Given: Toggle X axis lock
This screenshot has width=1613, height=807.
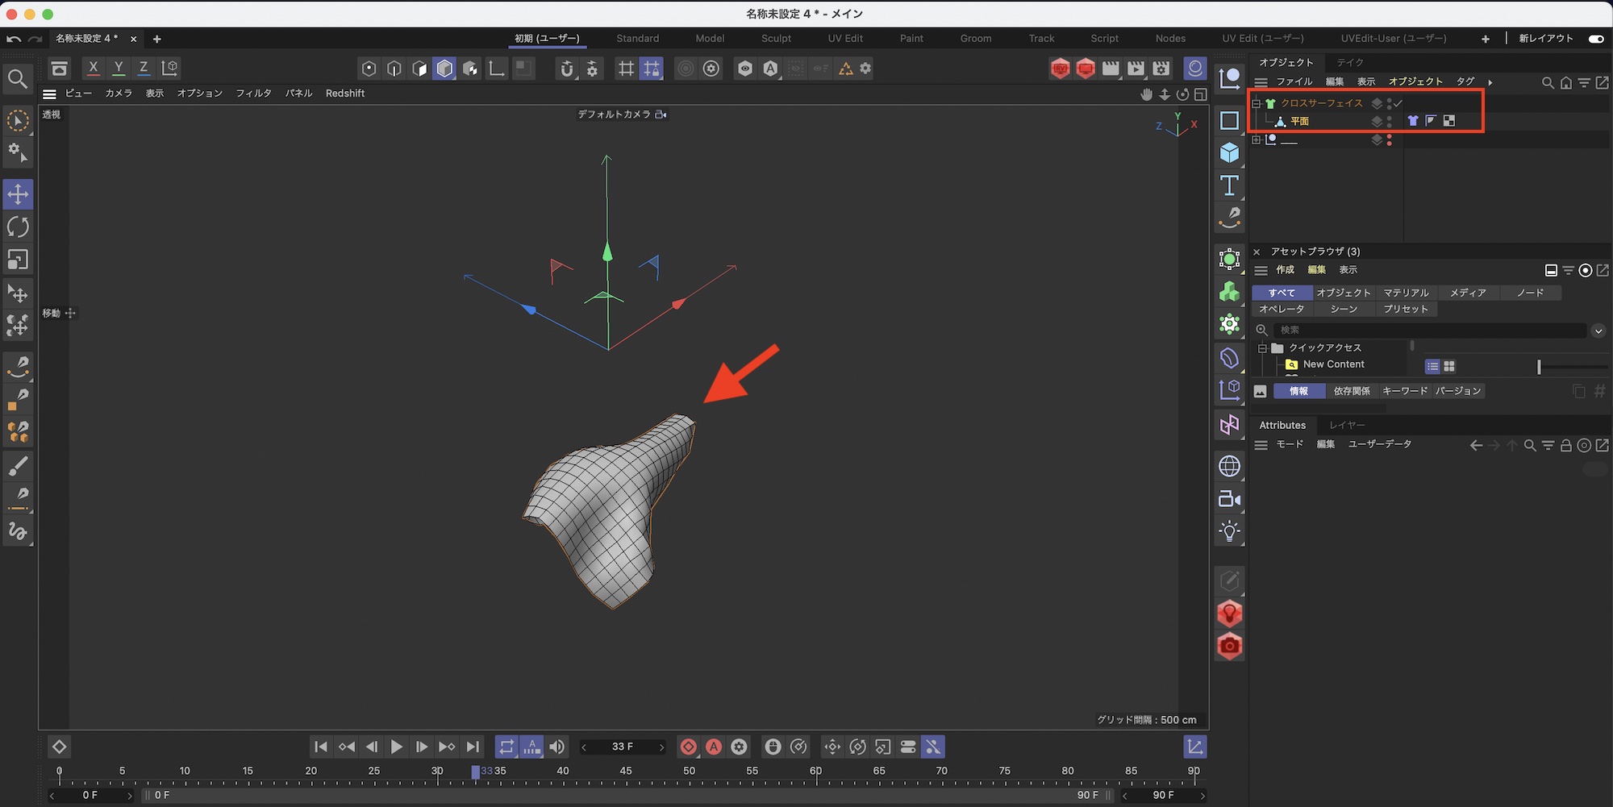Looking at the screenshot, I should coord(94,69).
